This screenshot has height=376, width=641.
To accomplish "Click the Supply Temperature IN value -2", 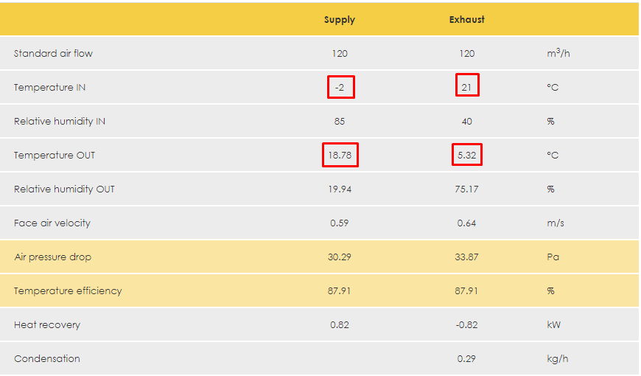I will pos(340,88).
